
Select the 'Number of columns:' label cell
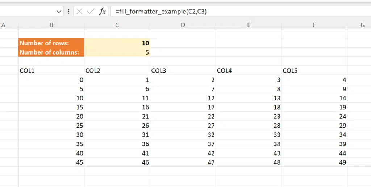coord(51,52)
